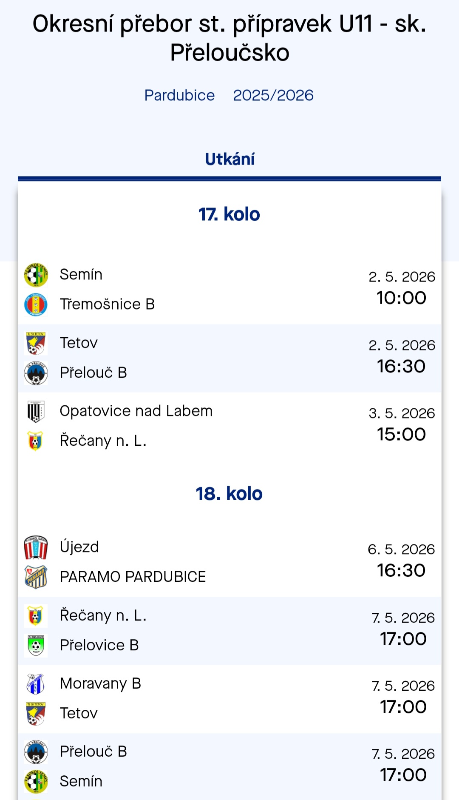The height and width of the screenshot is (800, 459).
Task: Expand the 17. kolo round section
Action: (229, 215)
